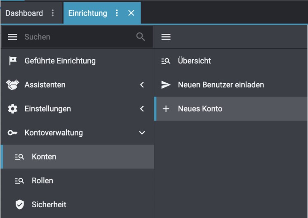This screenshot has width=308, height=218.
Task: Open the right panel hamburger menu
Action: (x=166, y=37)
